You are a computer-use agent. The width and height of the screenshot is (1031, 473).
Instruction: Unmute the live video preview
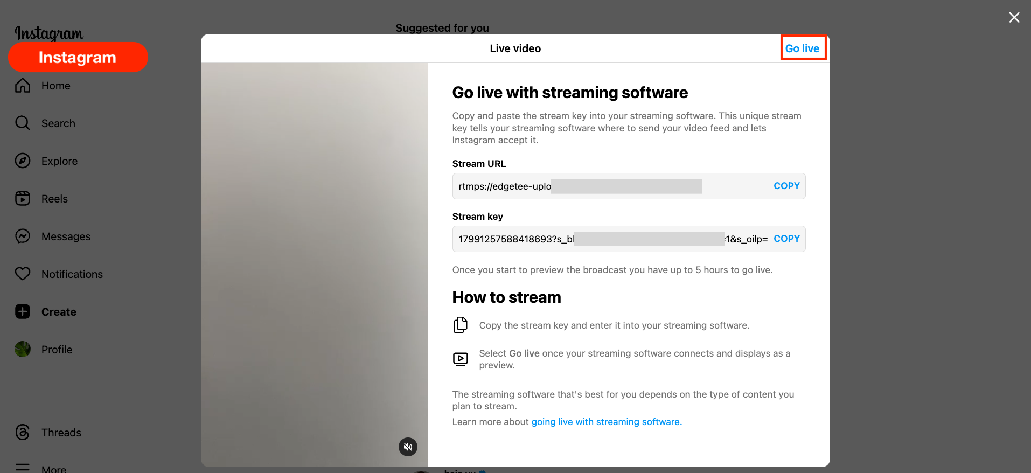tap(408, 447)
